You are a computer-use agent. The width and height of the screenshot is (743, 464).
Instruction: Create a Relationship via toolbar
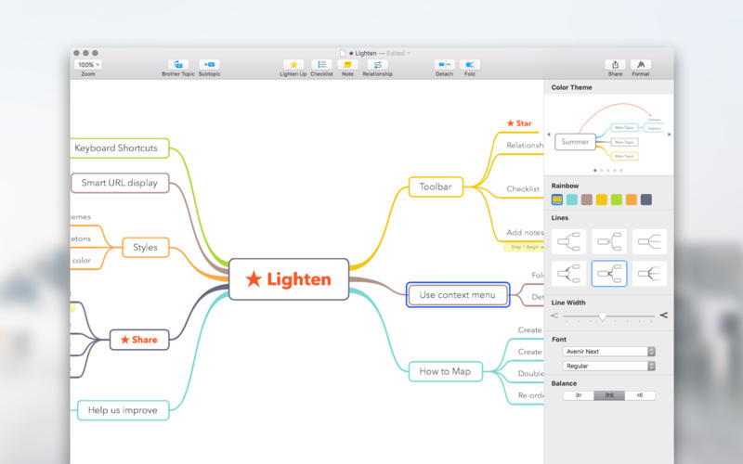[x=377, y=64]
